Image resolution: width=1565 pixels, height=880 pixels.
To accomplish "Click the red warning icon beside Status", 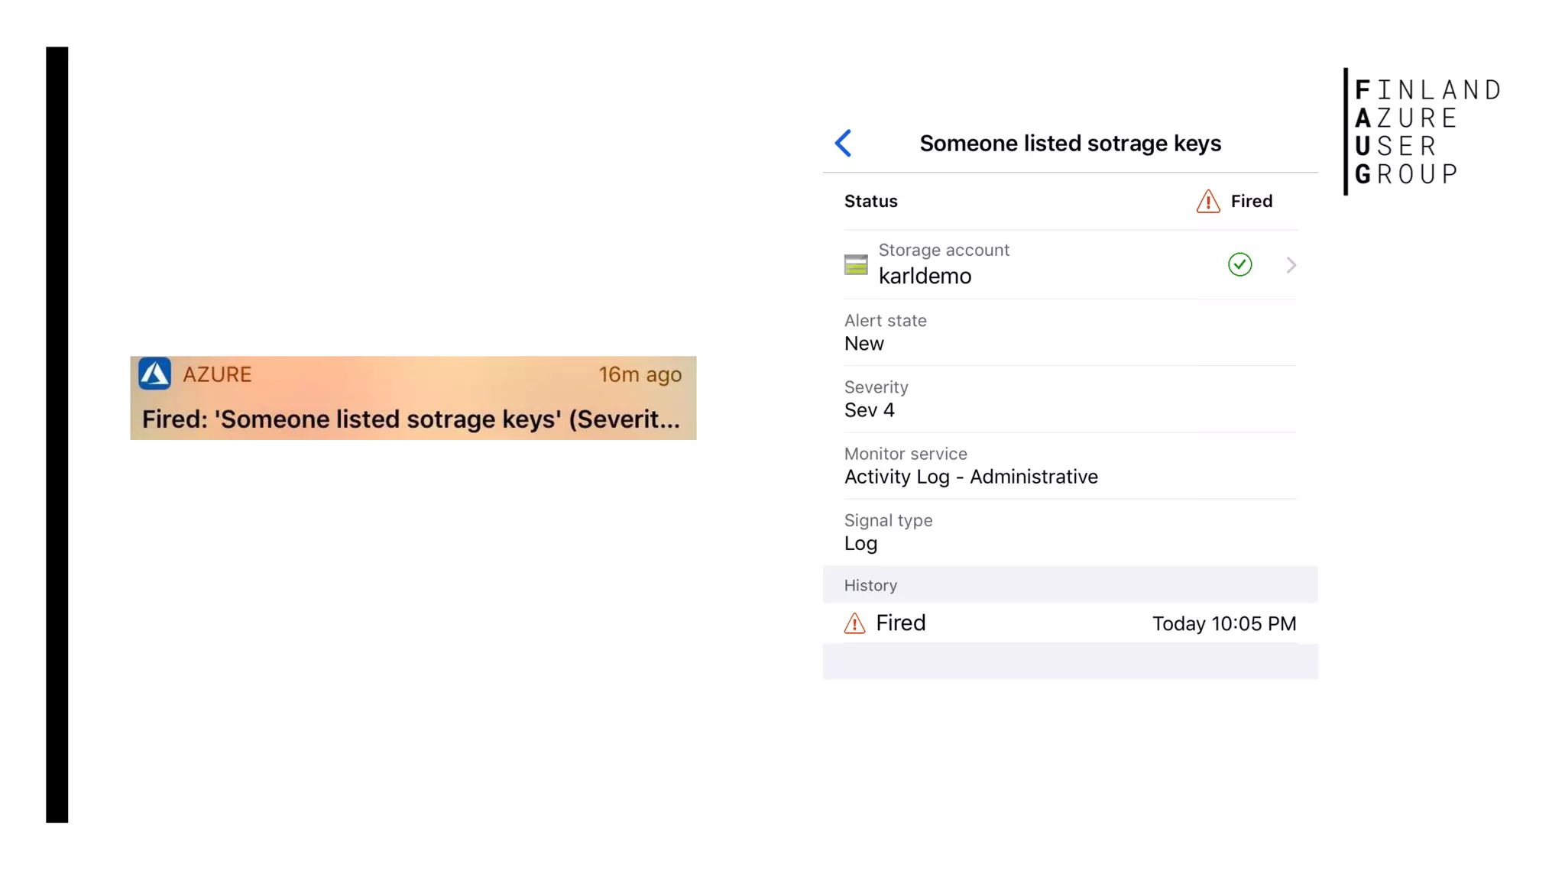I will point(1207,202).
